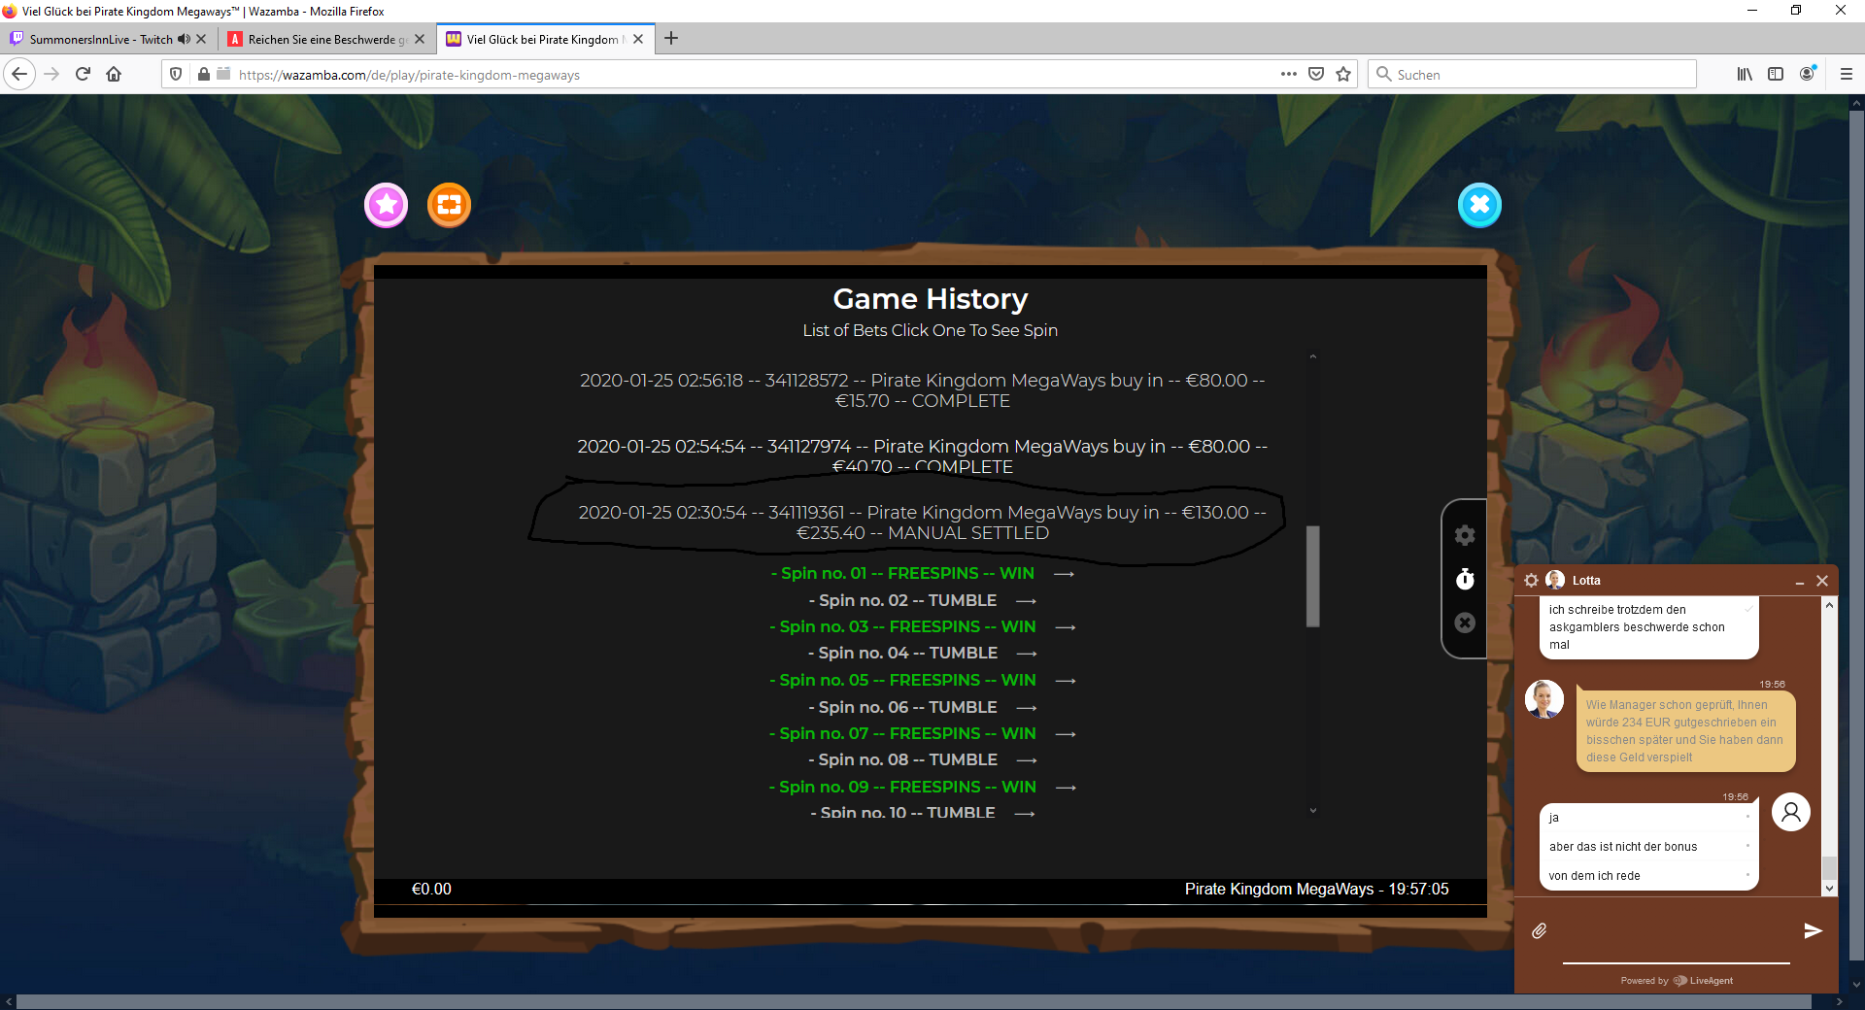Open bet 341127974 from 02:54:54
This screenshot has height=1010, width=1865.
(x=923, y=456)
